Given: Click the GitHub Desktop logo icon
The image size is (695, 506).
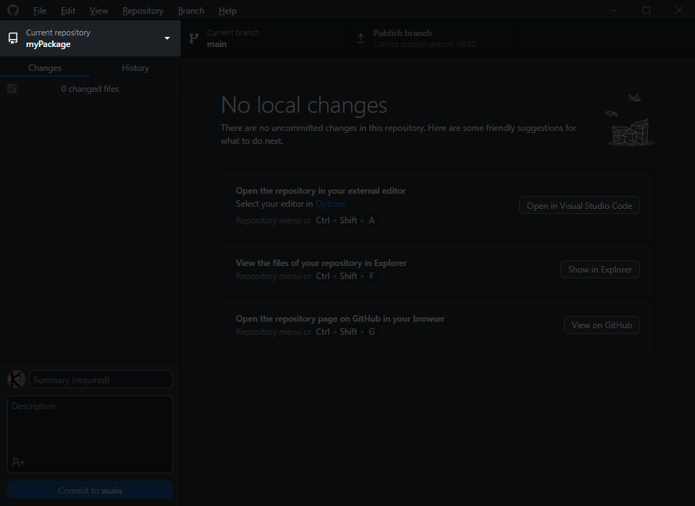Looking at the screenshot, I should tap(13, 10).
